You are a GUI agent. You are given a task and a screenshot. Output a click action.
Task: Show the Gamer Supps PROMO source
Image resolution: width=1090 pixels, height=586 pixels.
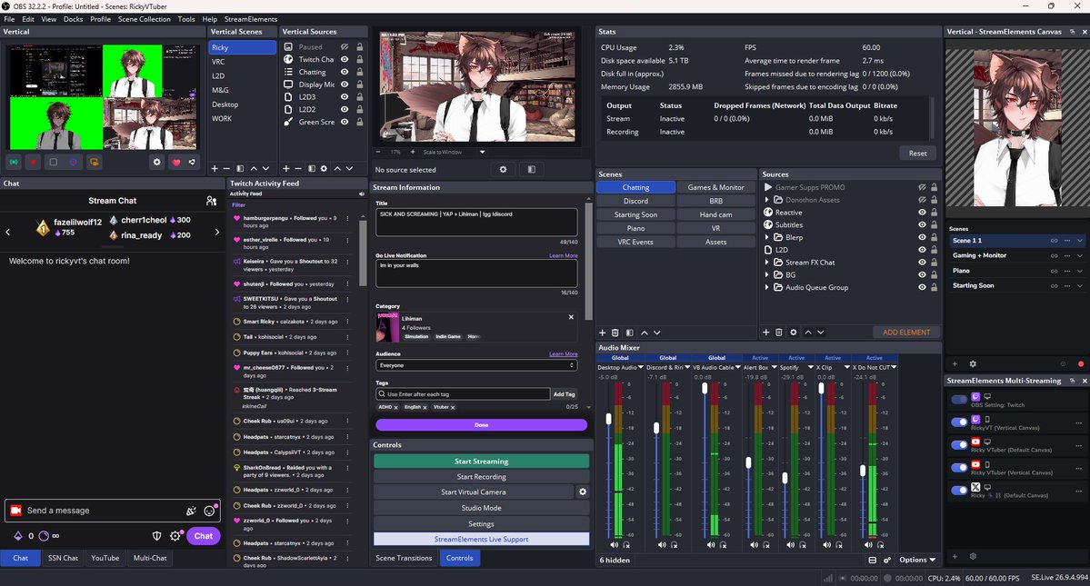(x=922, y=187)
